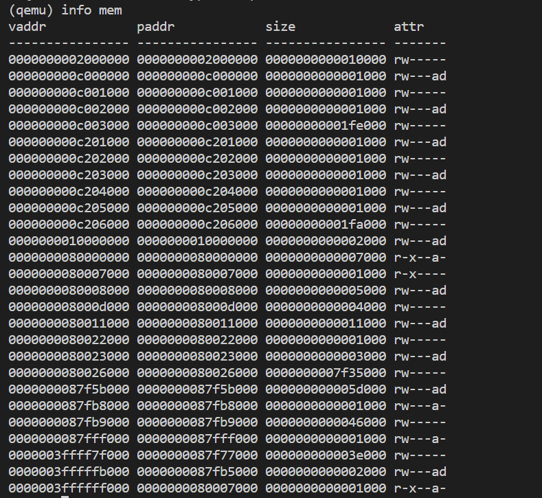Select paddr value 0000000087fb5000
542x498 pixels.
pyautogui.click(x=197, y=472)
